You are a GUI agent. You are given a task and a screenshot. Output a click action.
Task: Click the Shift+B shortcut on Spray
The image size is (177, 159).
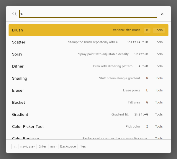141,54
